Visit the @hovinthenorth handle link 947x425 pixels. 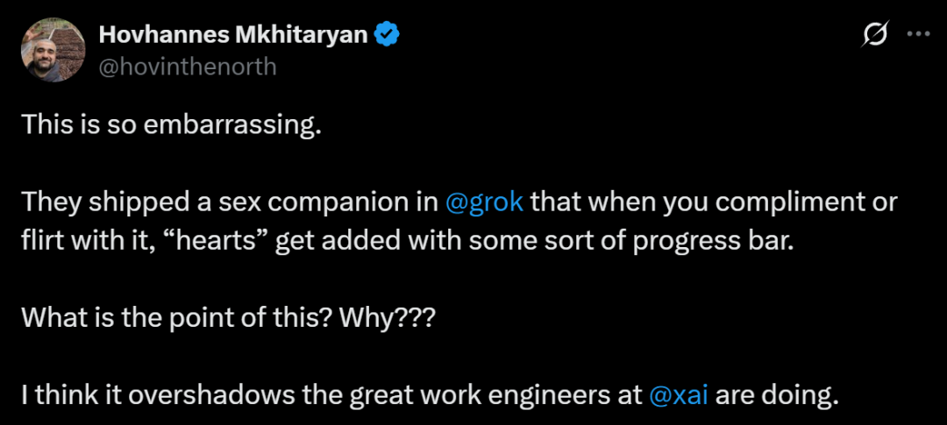pyautogui.click(x=187, y=66)
